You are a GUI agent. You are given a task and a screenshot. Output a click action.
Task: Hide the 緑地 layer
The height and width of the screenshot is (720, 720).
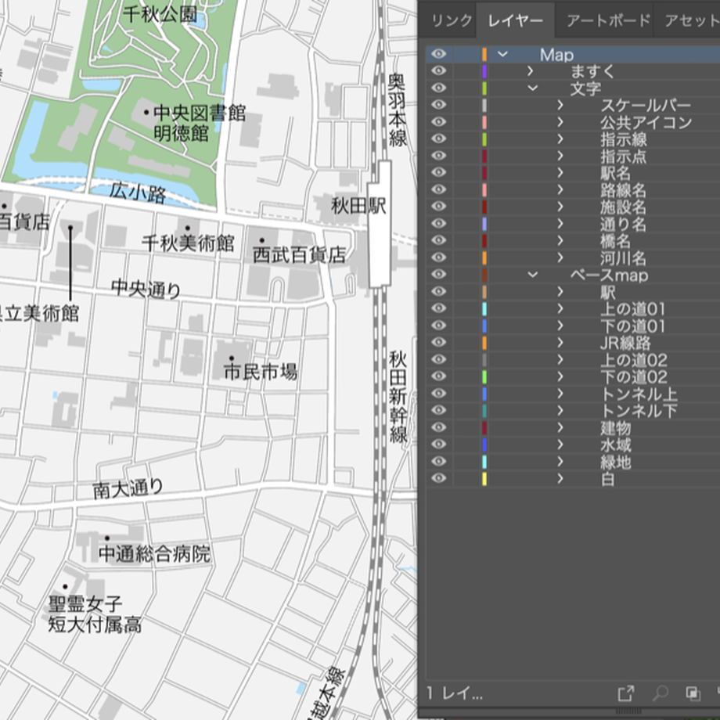click(438, 461)
